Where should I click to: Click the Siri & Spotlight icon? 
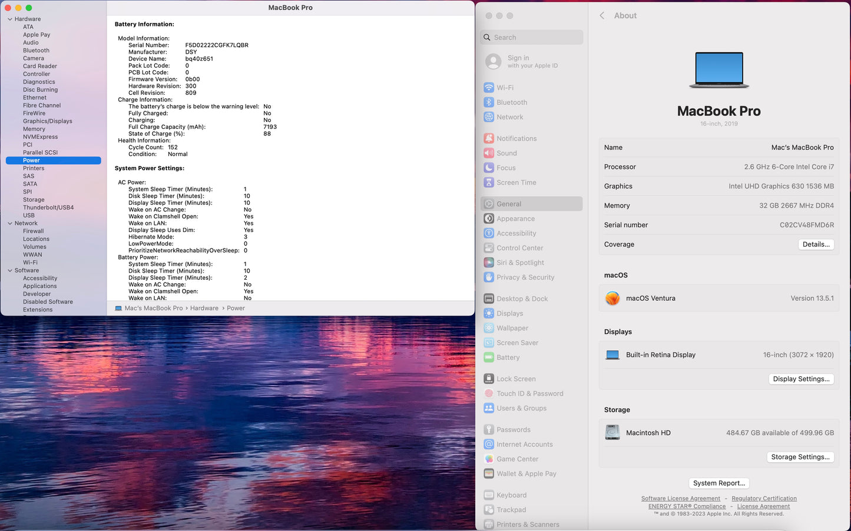click(x=489, y=263)
